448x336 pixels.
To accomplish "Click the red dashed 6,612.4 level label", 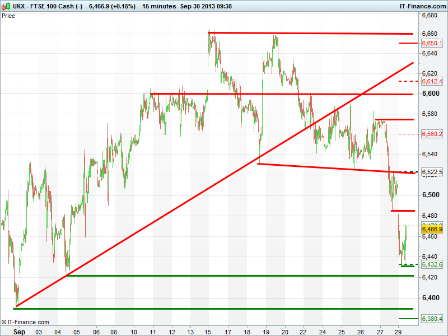I will (x=432, y=81).
